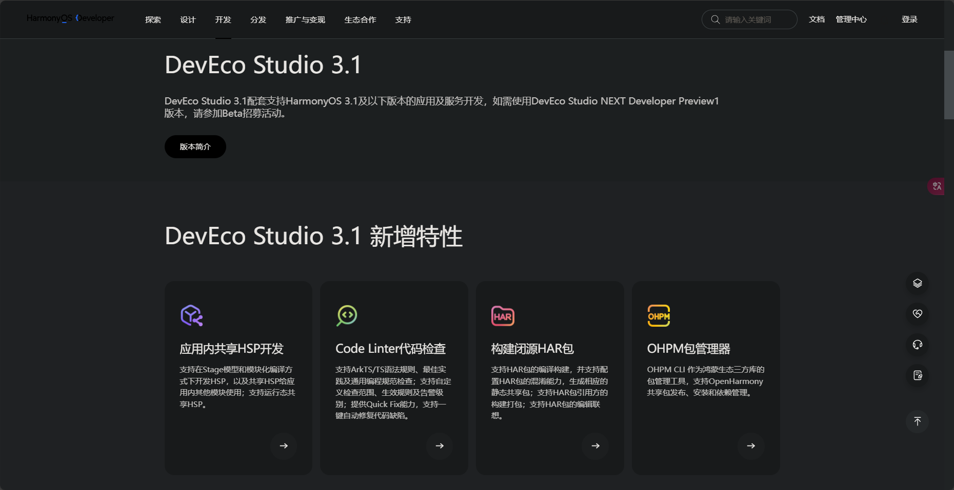
Task: Open the 推广与变现 menu
Action: 305,19
